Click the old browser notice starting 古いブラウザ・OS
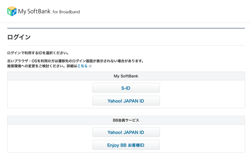The height and width of the screenshot is (157, 250). click(75, 61)
